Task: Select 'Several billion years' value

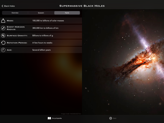Action: [x=41, y=50]
